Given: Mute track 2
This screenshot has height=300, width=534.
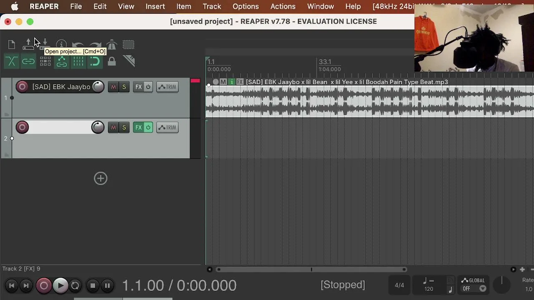Looking at the screenshot, I should point(113,127).
